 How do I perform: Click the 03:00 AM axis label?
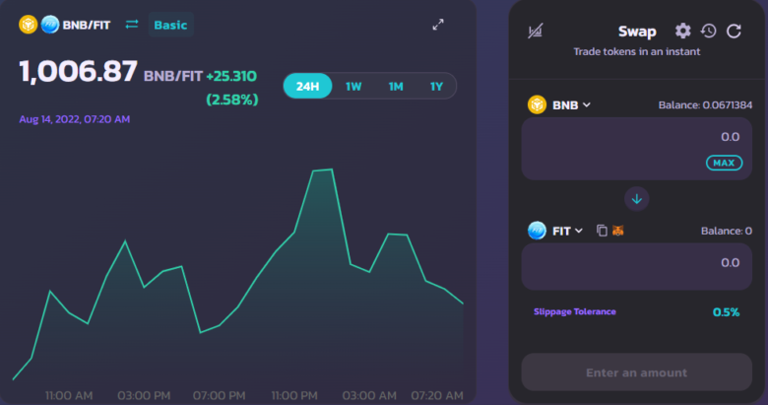coord(369,395)
